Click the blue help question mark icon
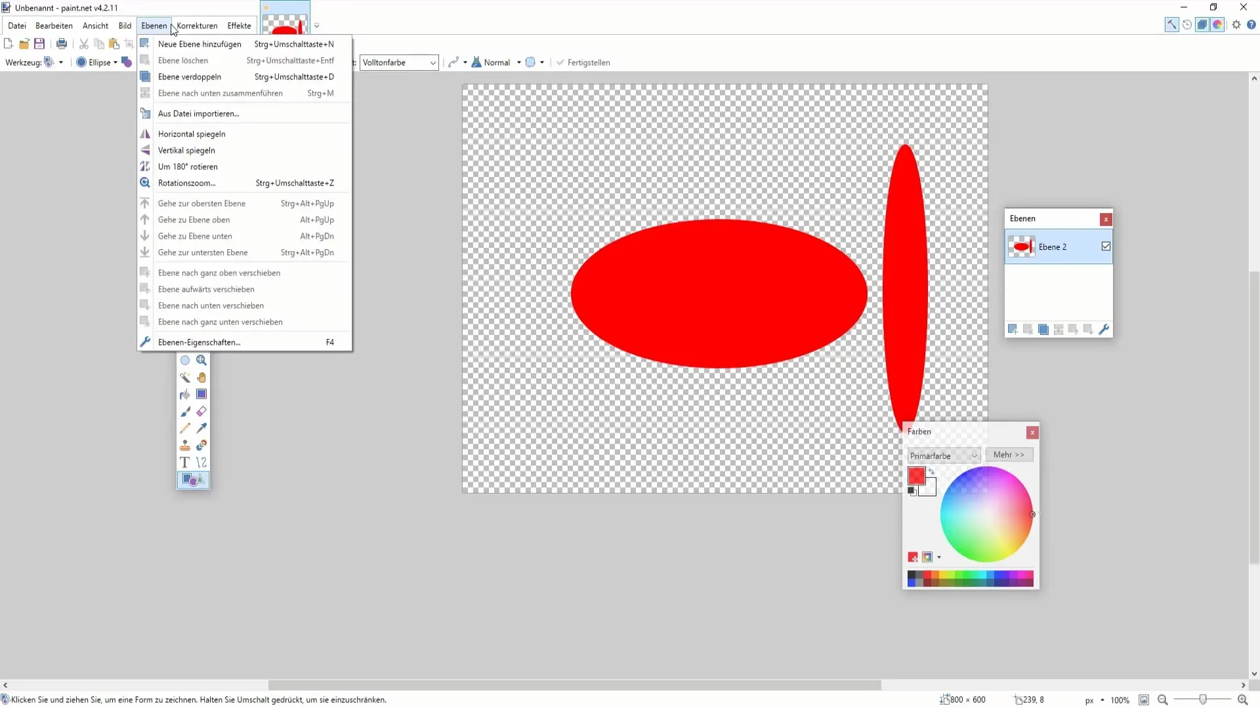The height and width of the screenshot is (708, 1260). pos(1251,25)
